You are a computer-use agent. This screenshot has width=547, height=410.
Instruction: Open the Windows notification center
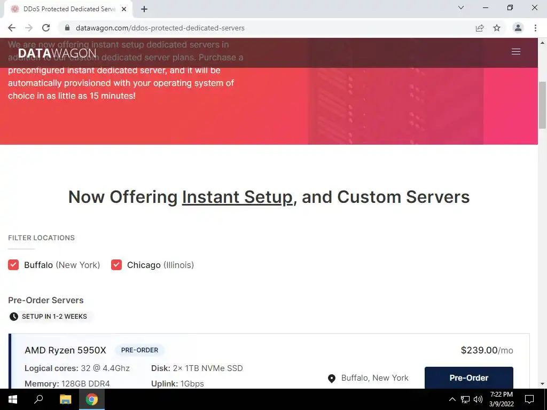529,399
